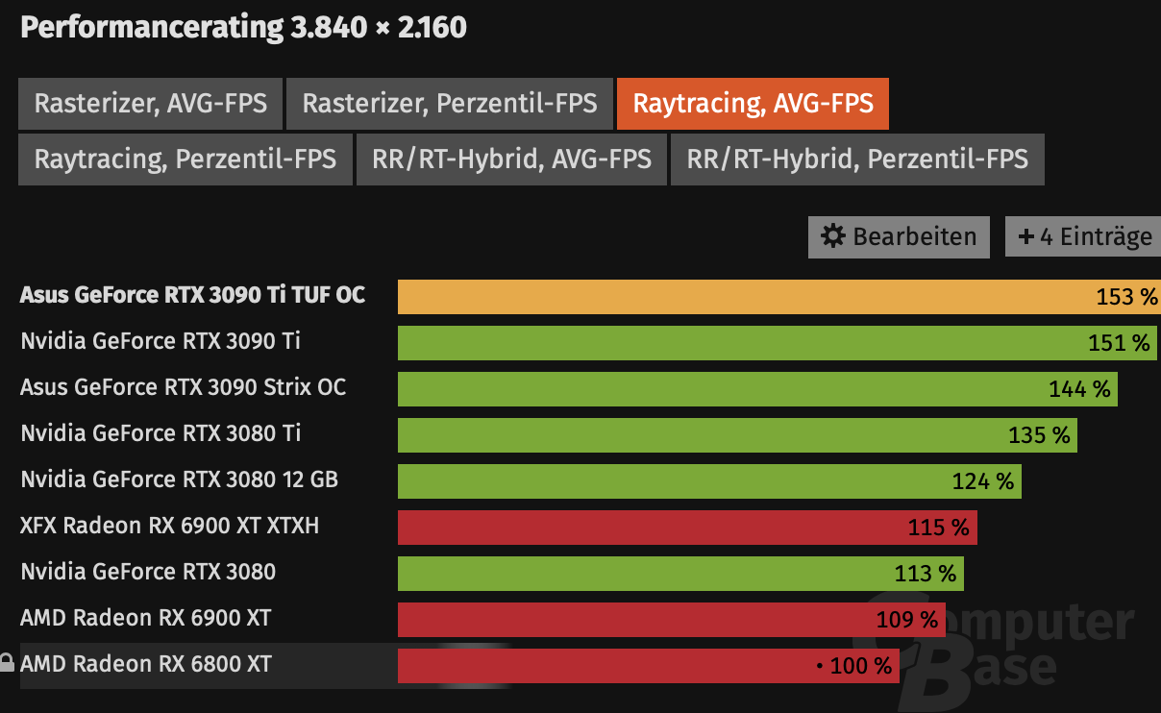Open RR/RT-Hybrid, Perzentil-FPS tab

[857, 159]
